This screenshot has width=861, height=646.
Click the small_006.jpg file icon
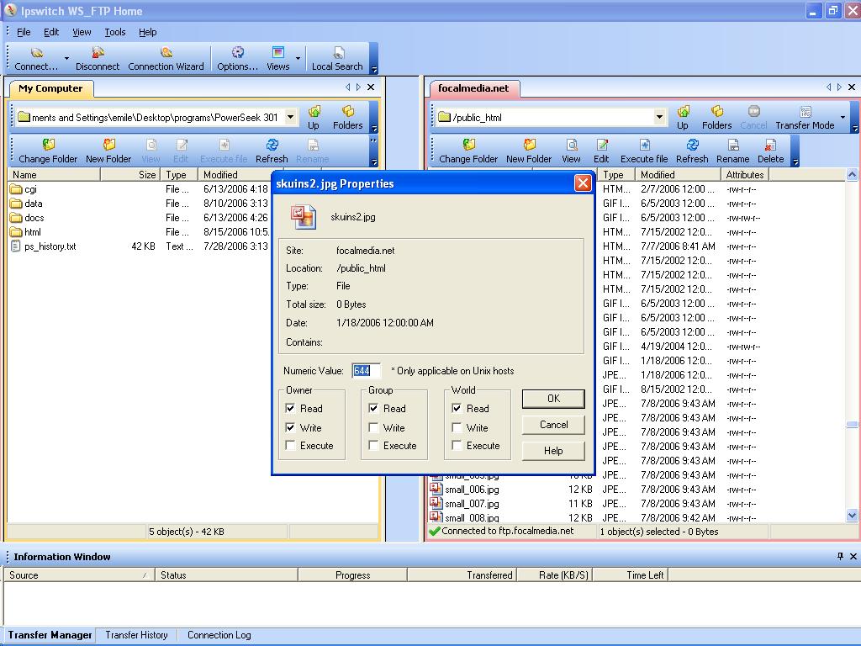coord(436,489)
